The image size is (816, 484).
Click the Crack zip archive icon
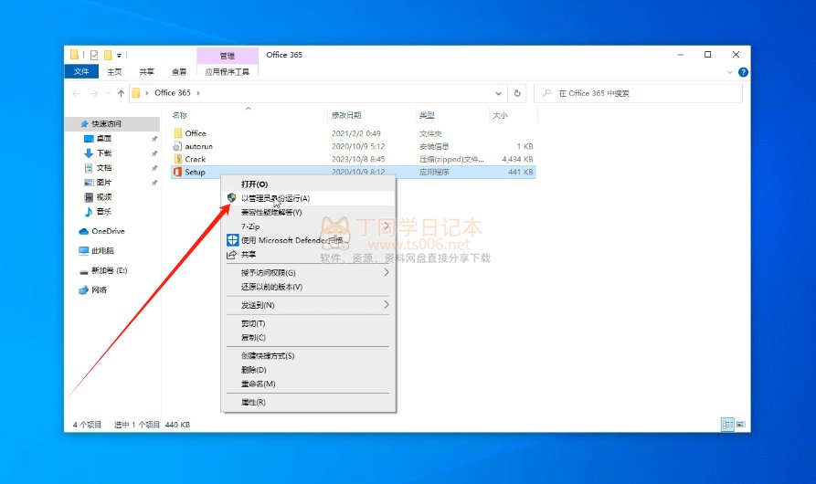coord(177,159)
